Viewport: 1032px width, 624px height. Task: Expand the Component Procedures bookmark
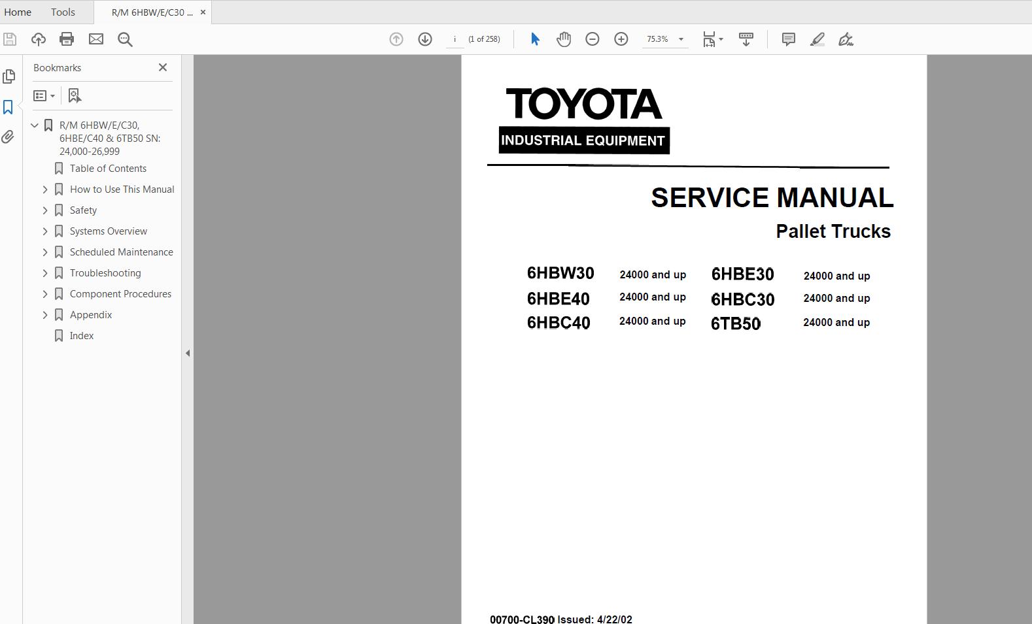point(45,294)
